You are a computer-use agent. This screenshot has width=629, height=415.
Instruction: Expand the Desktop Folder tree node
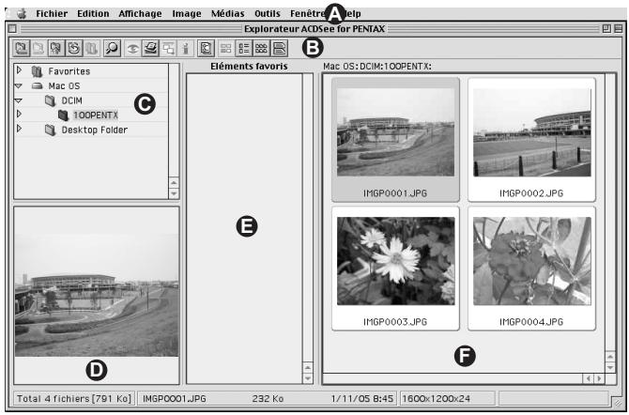[x=19, y=129]
